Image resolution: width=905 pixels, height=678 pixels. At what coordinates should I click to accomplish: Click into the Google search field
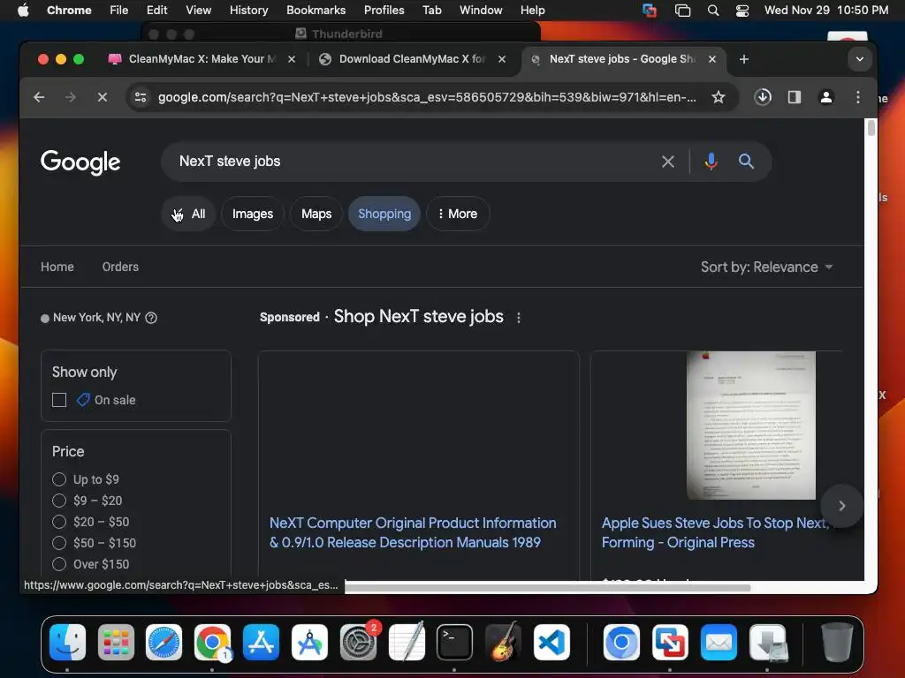pyautogui.click(x=415, y=162)
